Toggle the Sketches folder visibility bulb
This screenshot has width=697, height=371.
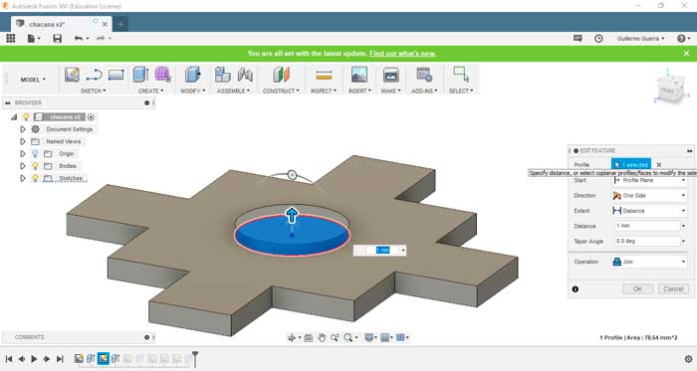(35, 178)
